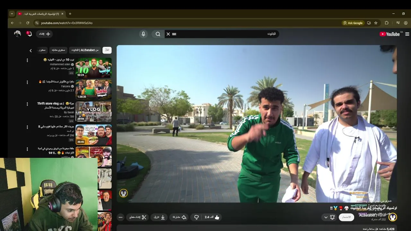Image resolution: width=411 pixels, height=231 pixels.
Task: Open the account avatar menu
Action: pyautogui.click(x=18, y=34)
